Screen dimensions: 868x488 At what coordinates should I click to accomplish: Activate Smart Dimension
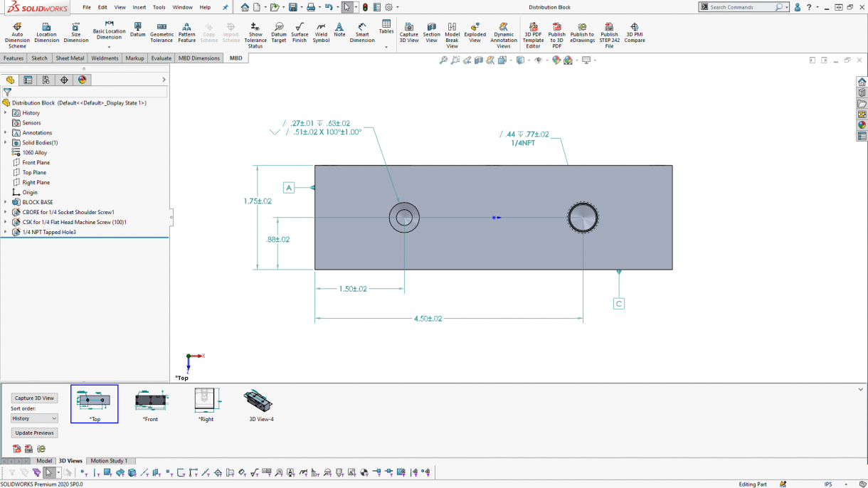[x=362, y=33]
